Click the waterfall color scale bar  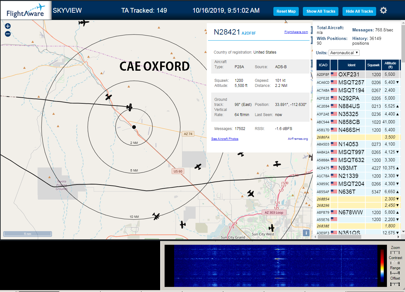(382, 266)
